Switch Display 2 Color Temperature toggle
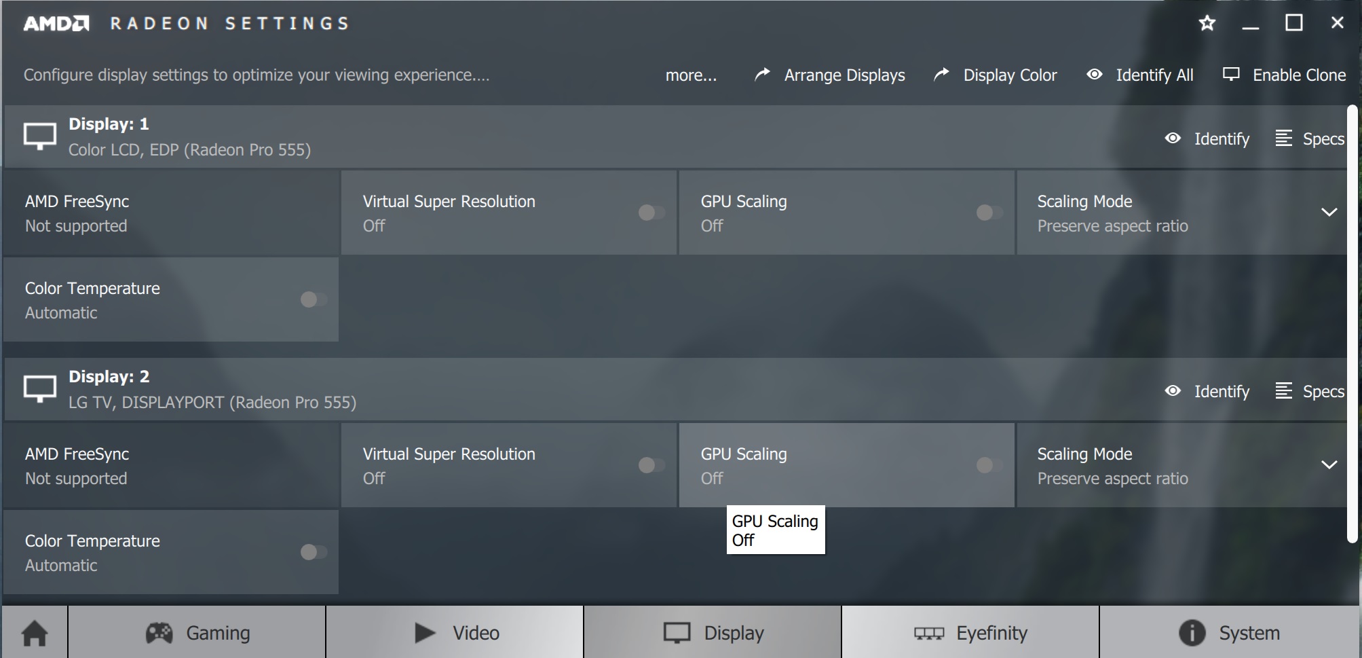Screen dimensions: 1362x658 (x=314, y=552)
